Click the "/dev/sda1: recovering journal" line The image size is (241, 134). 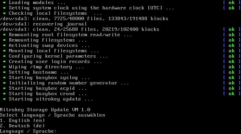pyautogui.click(x=44, y=24)
